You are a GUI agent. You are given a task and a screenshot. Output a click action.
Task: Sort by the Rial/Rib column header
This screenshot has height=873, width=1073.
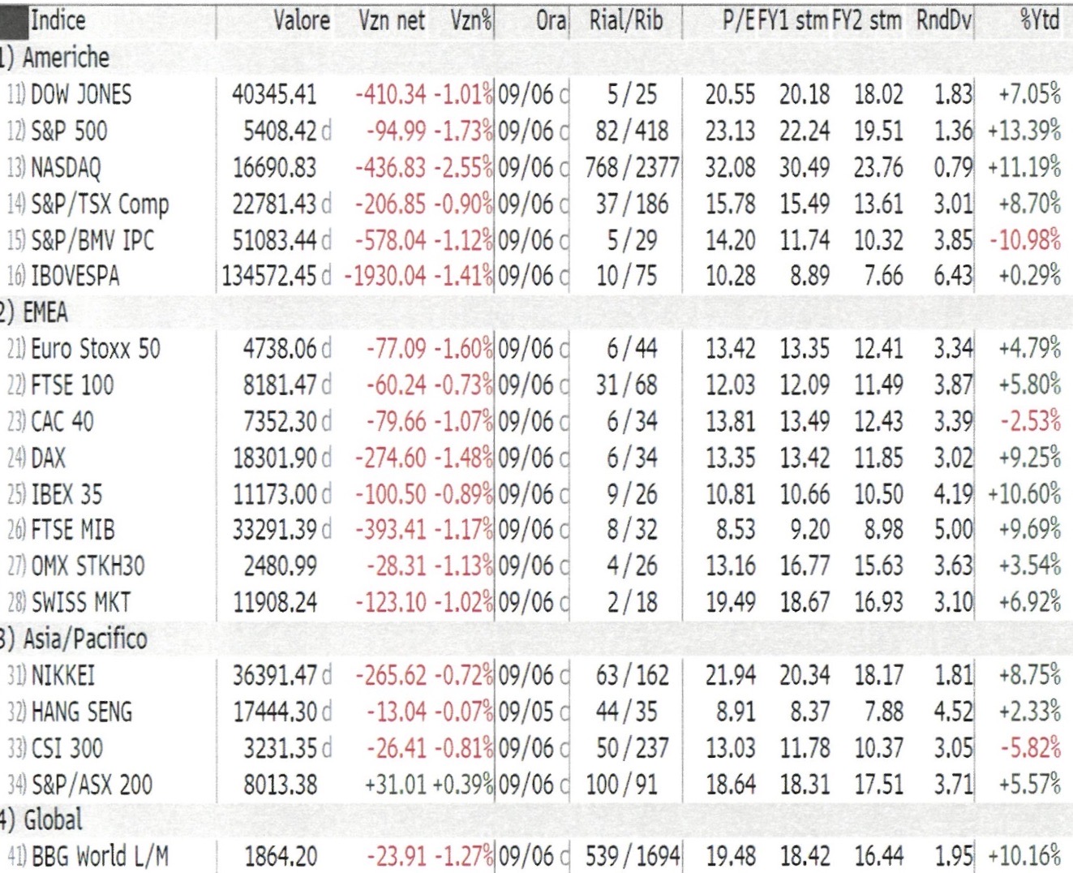pos(626,20)
